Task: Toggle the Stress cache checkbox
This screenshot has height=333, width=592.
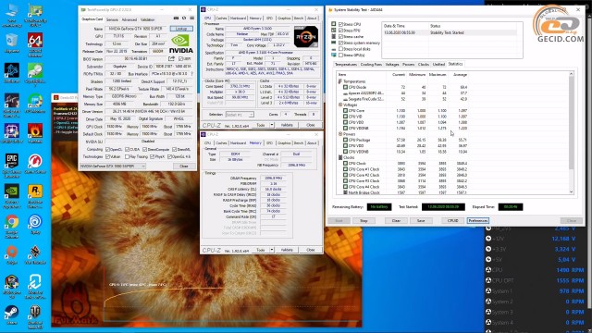Action: 341,37
